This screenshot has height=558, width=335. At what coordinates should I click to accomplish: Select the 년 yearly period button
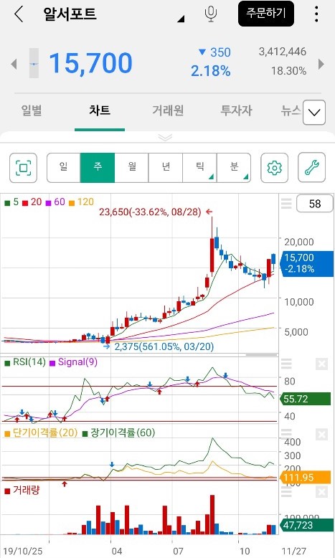[166, 168]
